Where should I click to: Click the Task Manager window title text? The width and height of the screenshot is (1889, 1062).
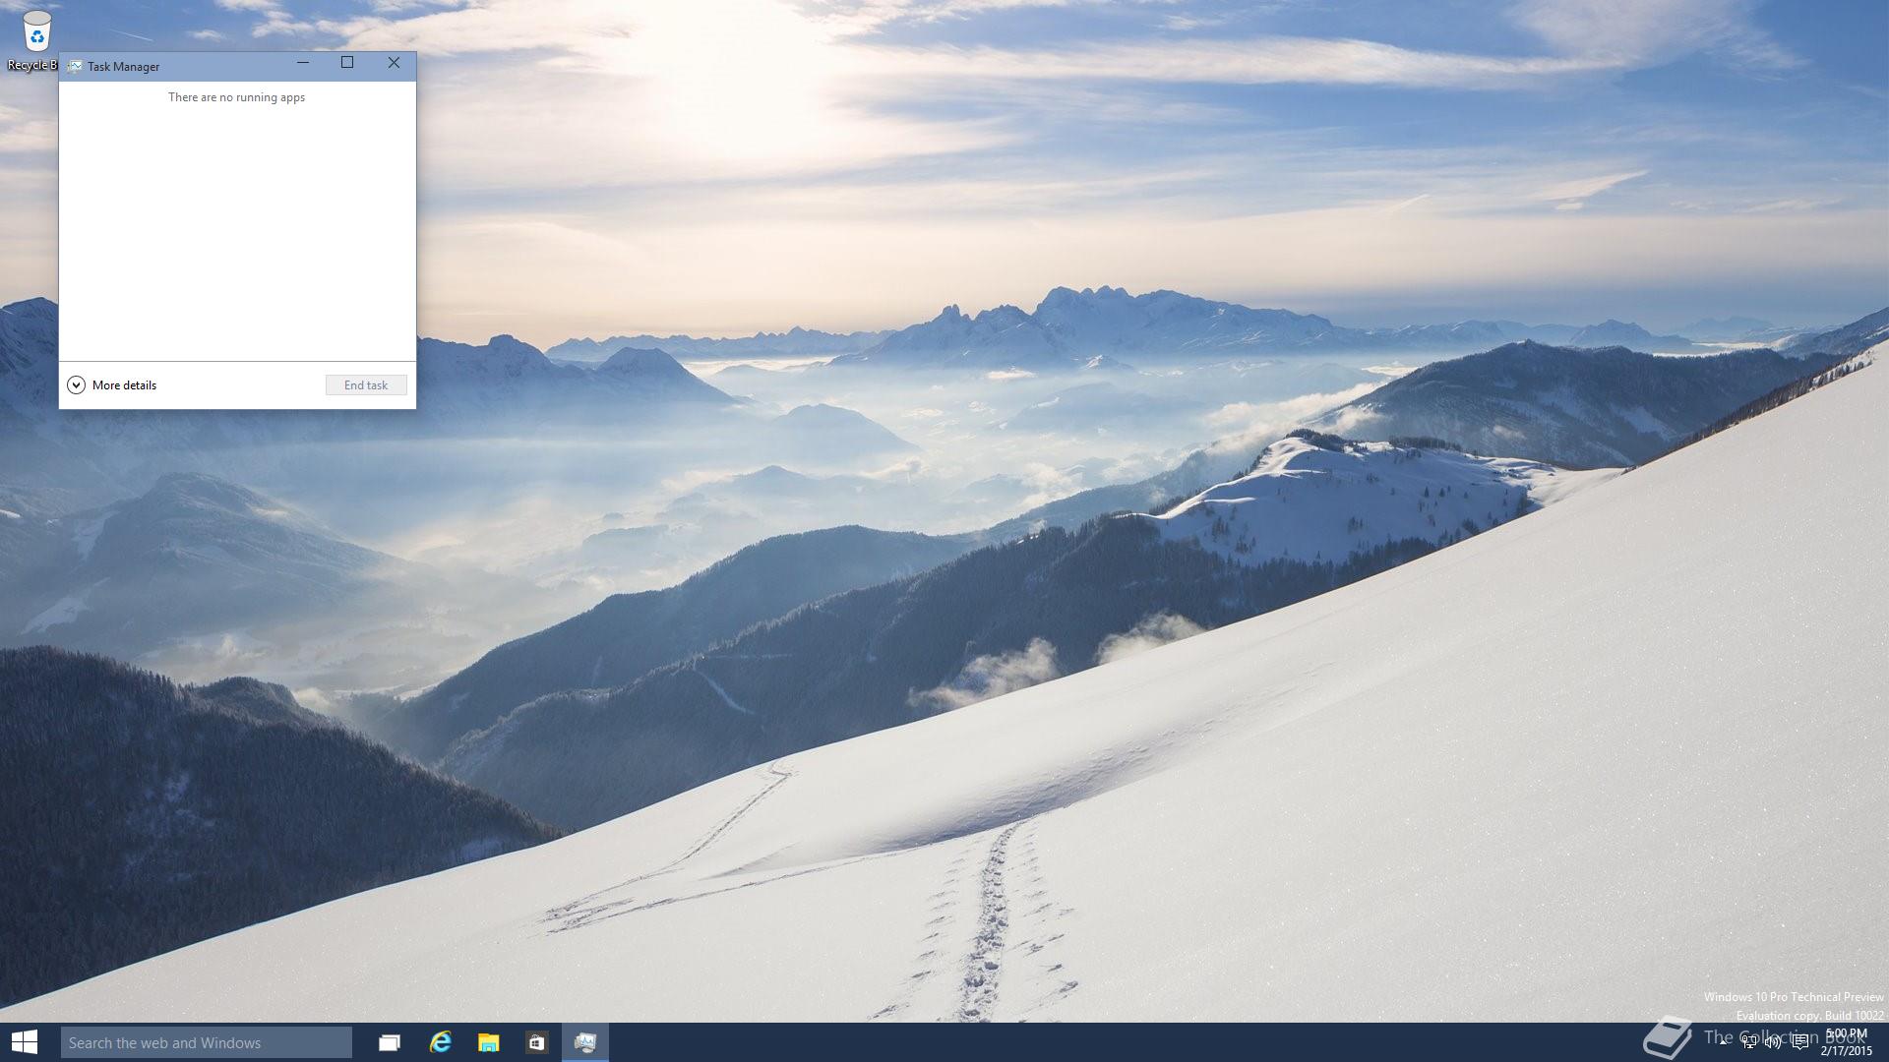[123, 67]
